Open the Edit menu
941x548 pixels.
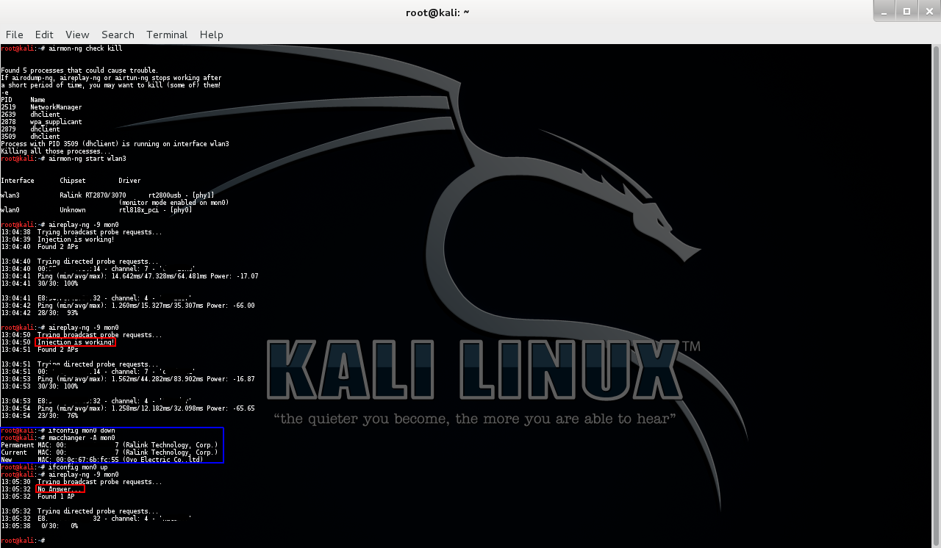44,35
